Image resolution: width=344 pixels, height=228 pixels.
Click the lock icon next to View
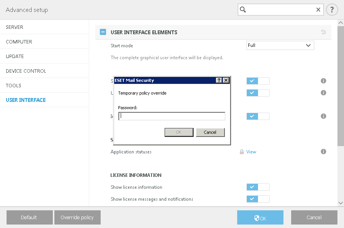[242, 152]
